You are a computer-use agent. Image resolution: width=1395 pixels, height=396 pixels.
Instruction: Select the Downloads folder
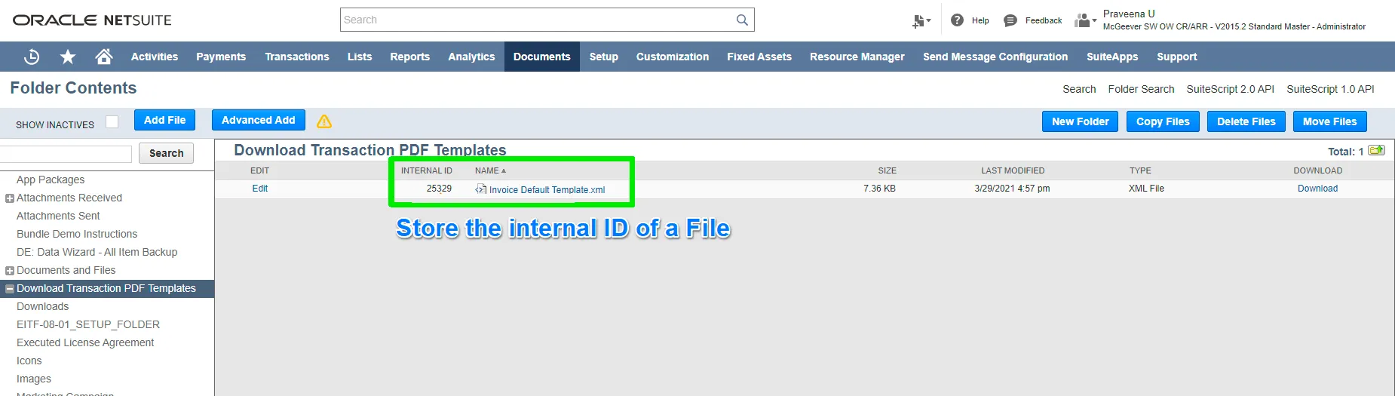[x=42, y=306]
